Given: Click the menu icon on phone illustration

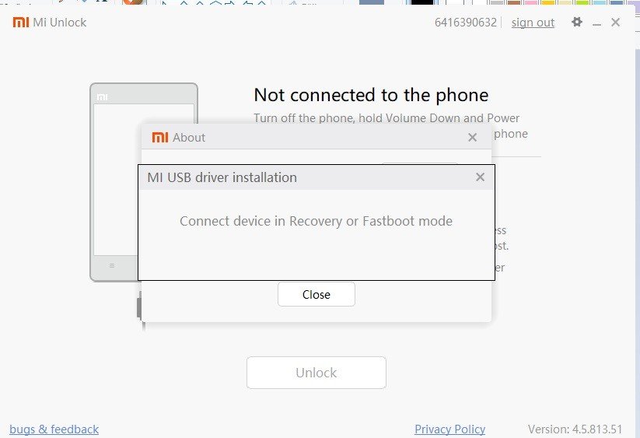Looking at the screenshot, I should tap(112, 266).
